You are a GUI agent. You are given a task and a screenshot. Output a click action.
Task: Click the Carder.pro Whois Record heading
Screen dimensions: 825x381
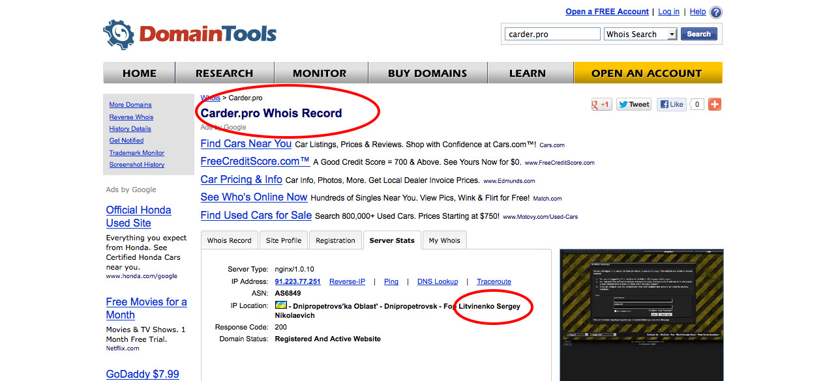[x=271, y=113]
